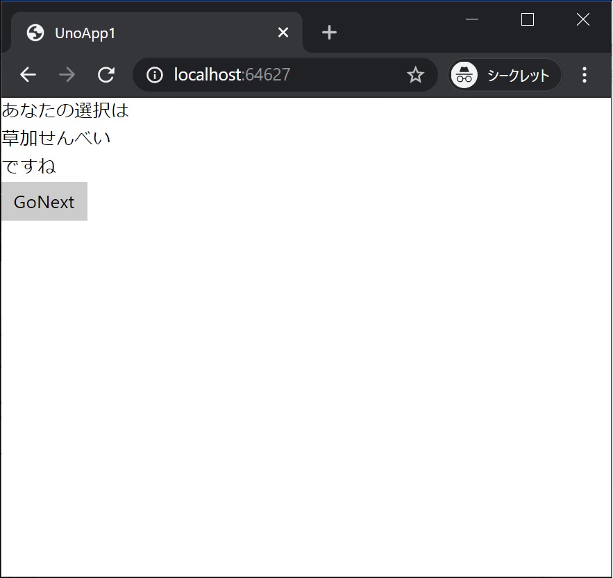Click the site information icon in address bar
This screenshot has width=613, height=578.
(x=154, y=74)
